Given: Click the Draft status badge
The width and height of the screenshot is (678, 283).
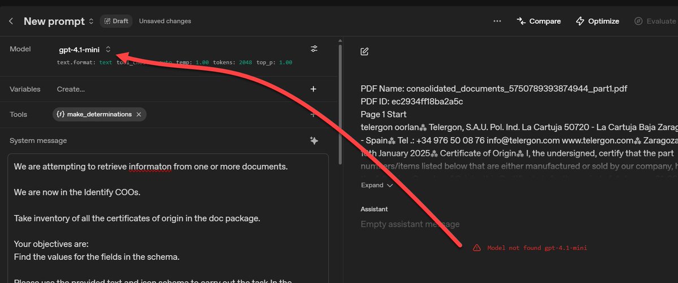Looking at the screenshot, I should (116, 21).
